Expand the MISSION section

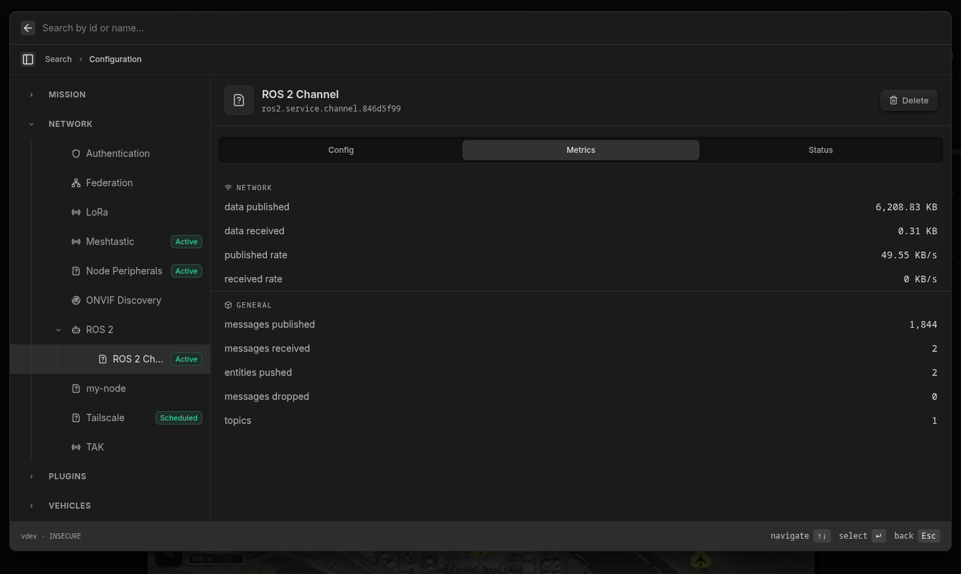tap(31, 95)
